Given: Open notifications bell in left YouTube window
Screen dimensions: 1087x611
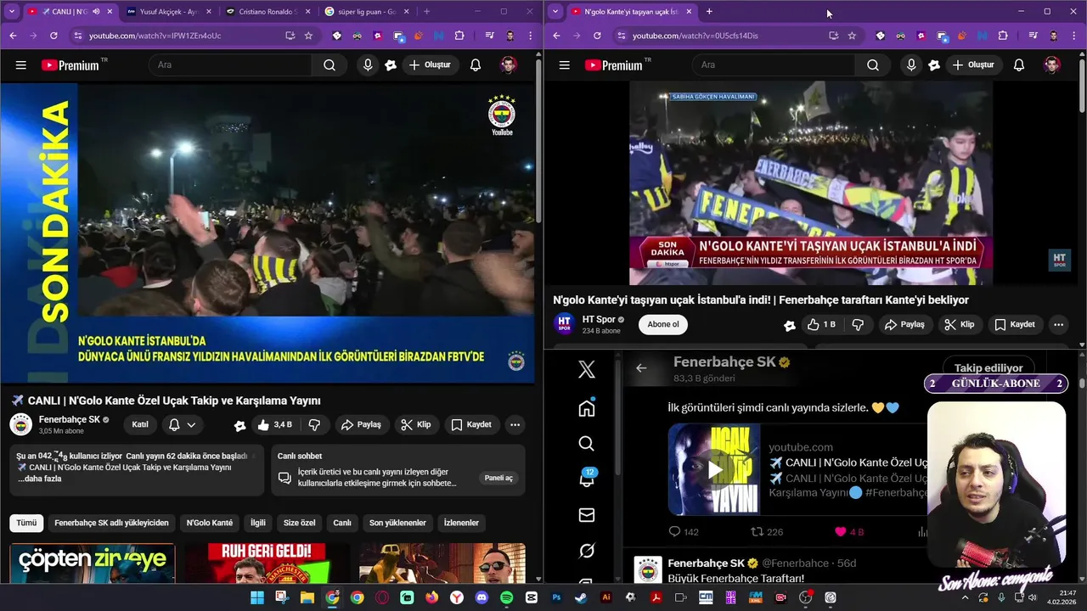Looking at the screenshot, I should point(476,65).
